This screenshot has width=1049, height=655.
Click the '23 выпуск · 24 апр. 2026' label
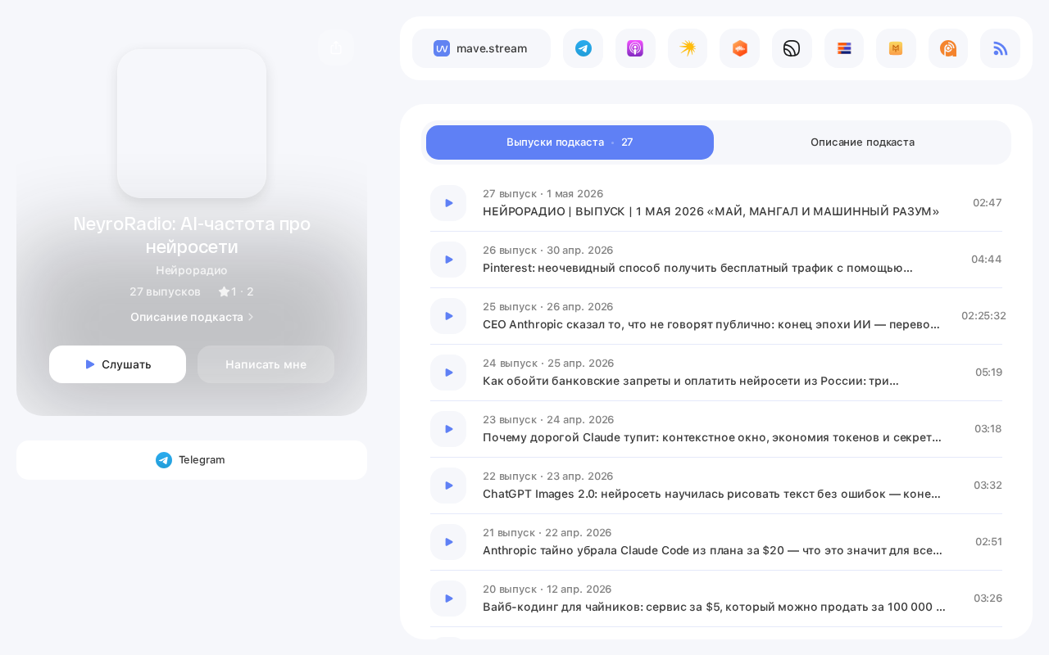pos(547,420)
